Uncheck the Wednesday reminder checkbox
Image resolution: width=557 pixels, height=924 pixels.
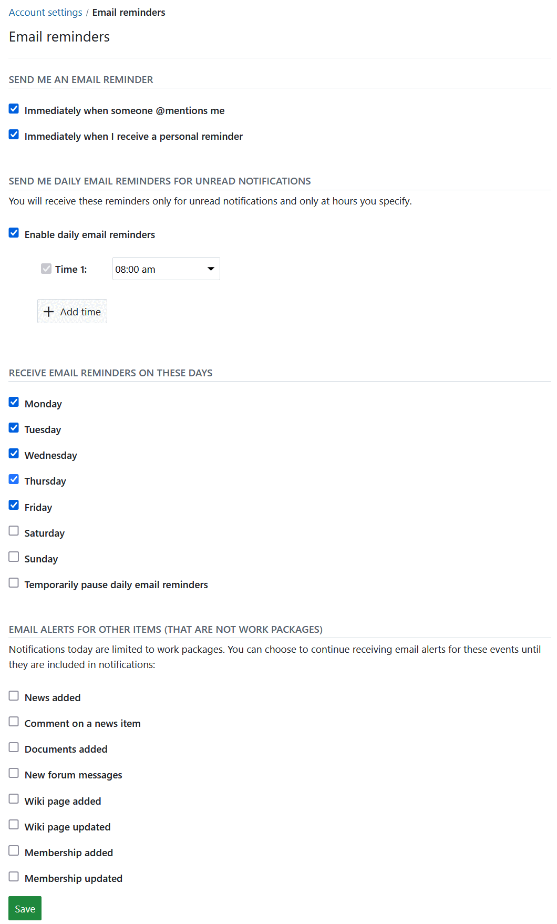(x=13, y=453)
